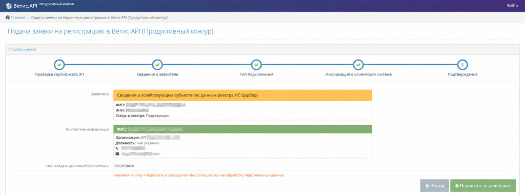
Task: Click the Подтверждение panel heading
Action: coord(23,50)
